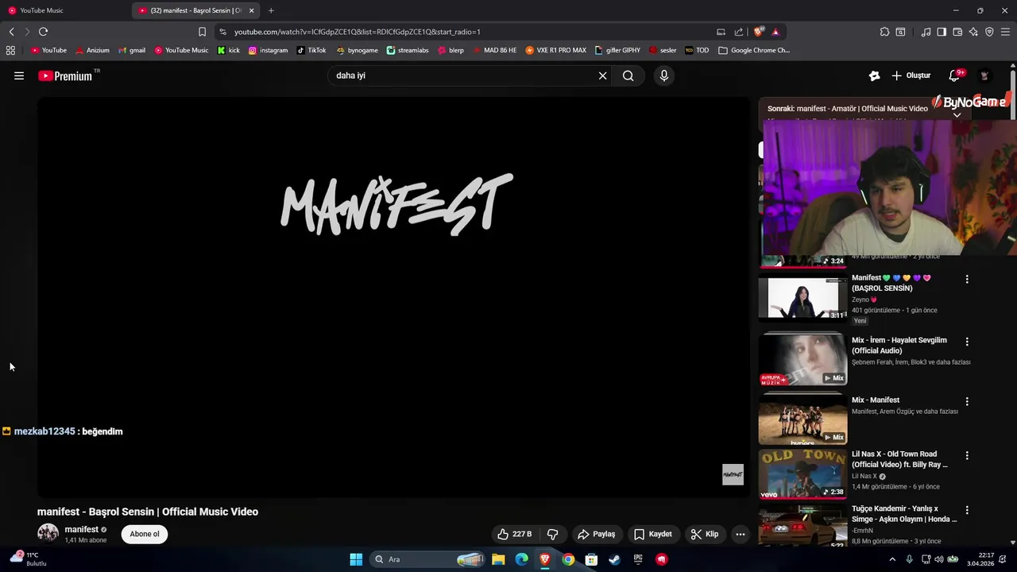Open Tuğçe Kandemir - Yanlış title
Viewport: 1017px width, 572px height.
coord(904,513)
